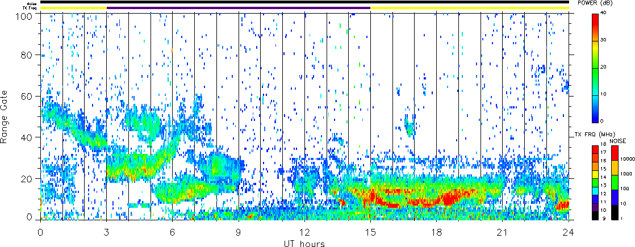Click the '20' label of the POWER scale
The height and width of the screenshot is (247, 635).
pyautogui.click(x=603, y=68)
